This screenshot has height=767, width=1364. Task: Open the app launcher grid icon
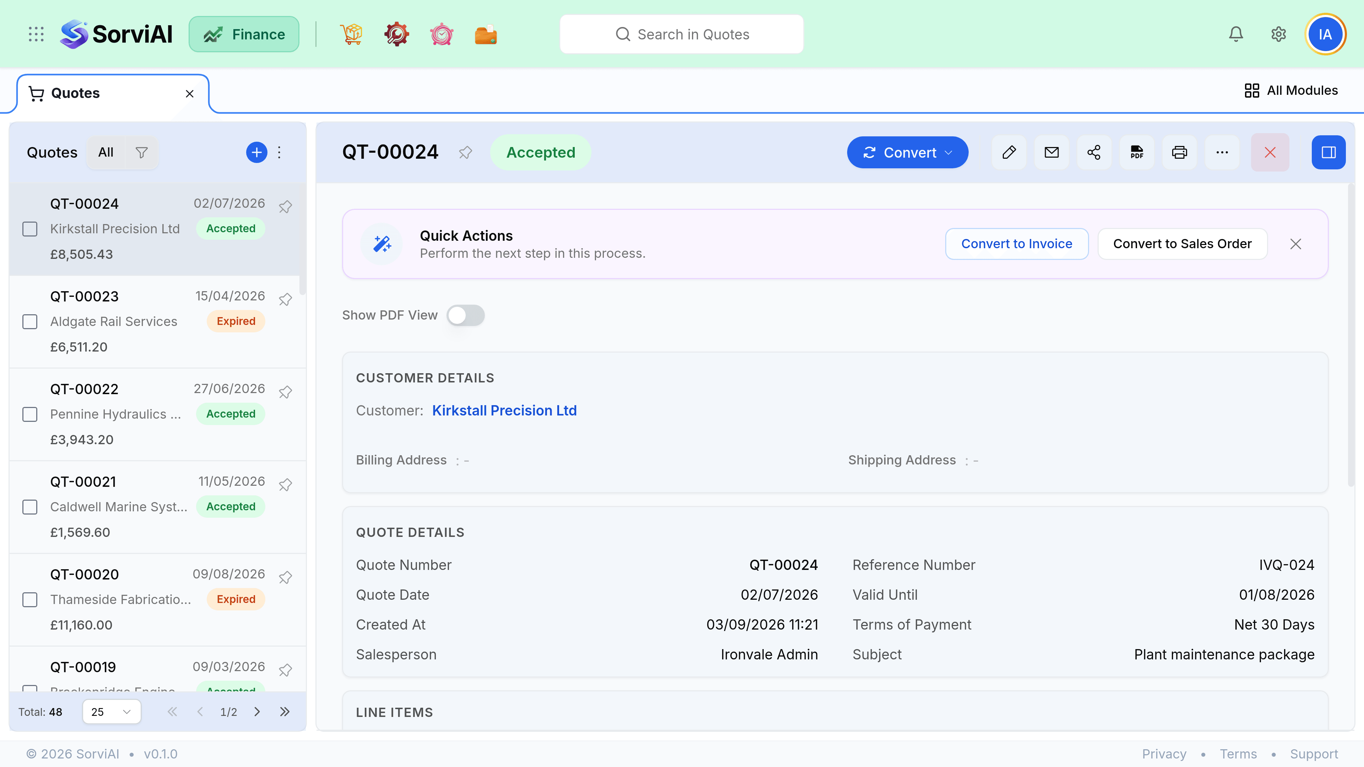point(36,34)
